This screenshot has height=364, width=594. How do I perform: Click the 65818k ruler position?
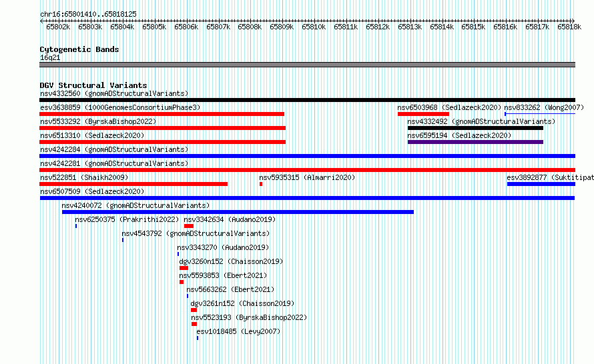pyautogui.click(x=569, y=27)
